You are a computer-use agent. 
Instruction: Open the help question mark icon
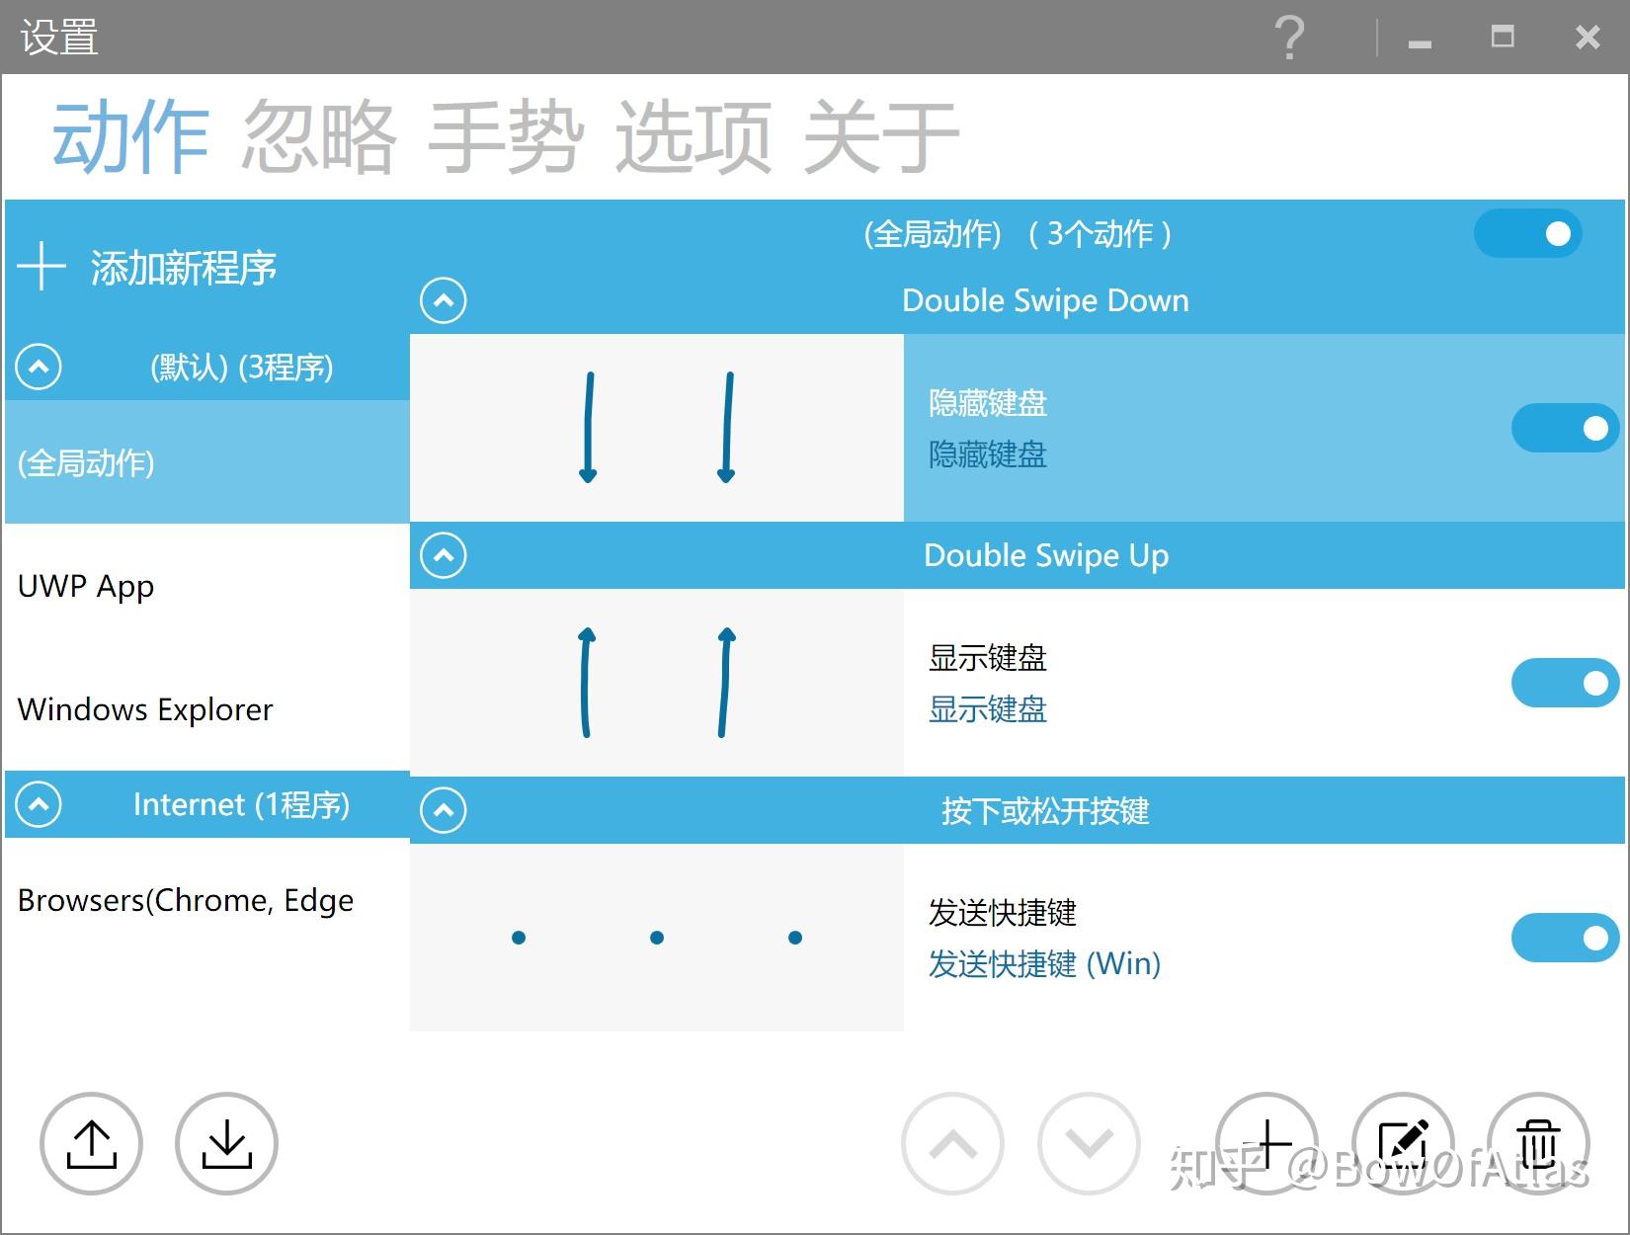click(1290, 38)
